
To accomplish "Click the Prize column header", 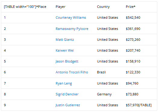I will click(x=130, y=7).
